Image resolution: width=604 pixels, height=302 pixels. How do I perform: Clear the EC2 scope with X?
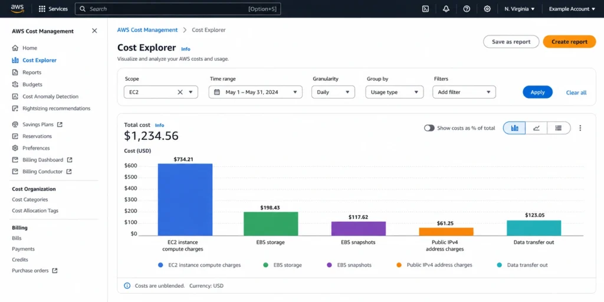(x=180, y=93)
